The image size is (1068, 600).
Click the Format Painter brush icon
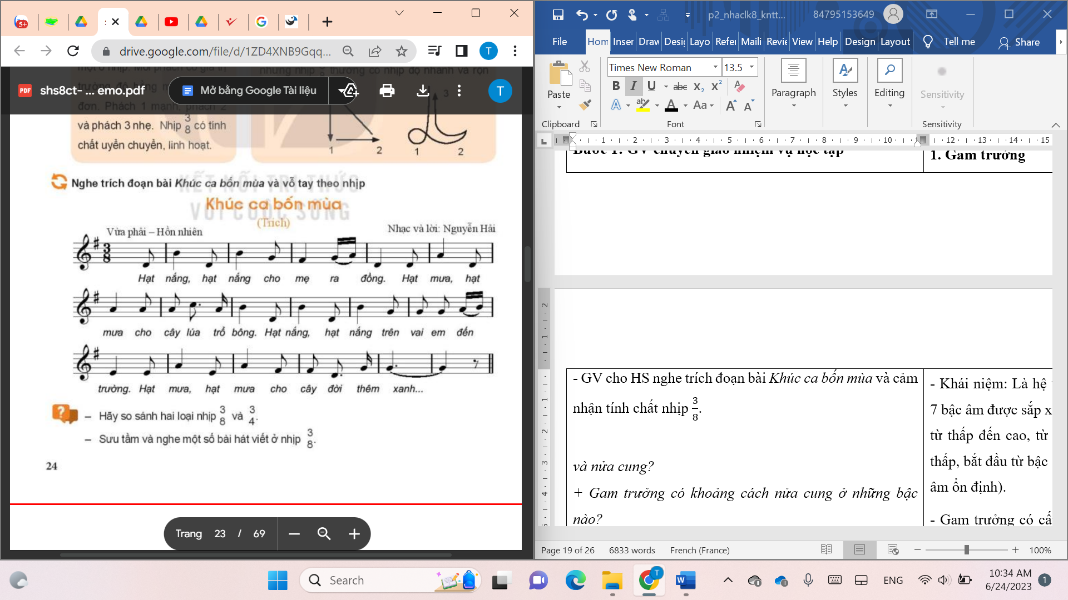coord(585,104)
